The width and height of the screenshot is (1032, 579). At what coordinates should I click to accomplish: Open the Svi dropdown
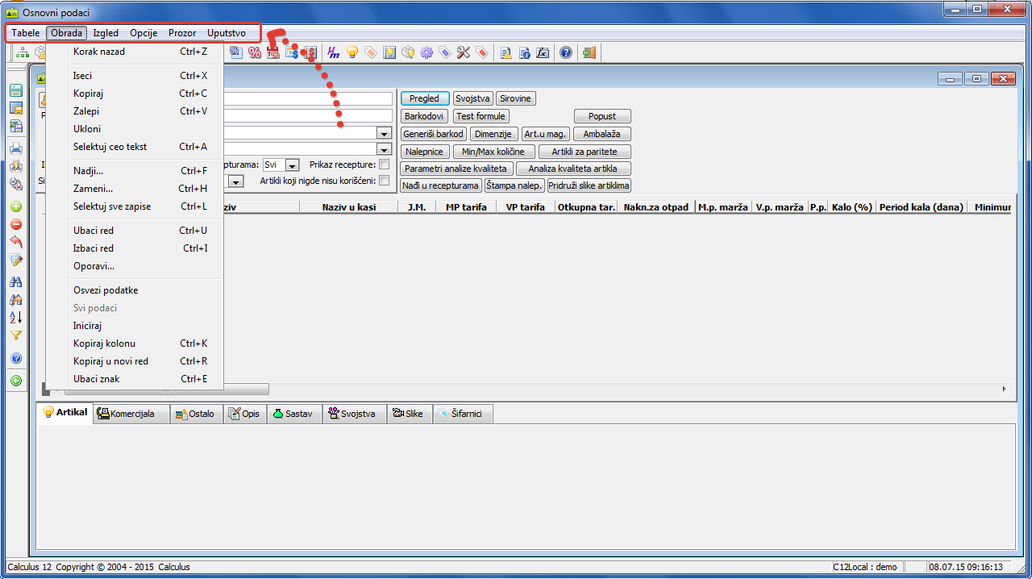pos(292,165)
